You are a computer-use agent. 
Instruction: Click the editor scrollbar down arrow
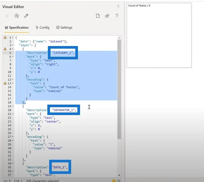coord(119,175)
